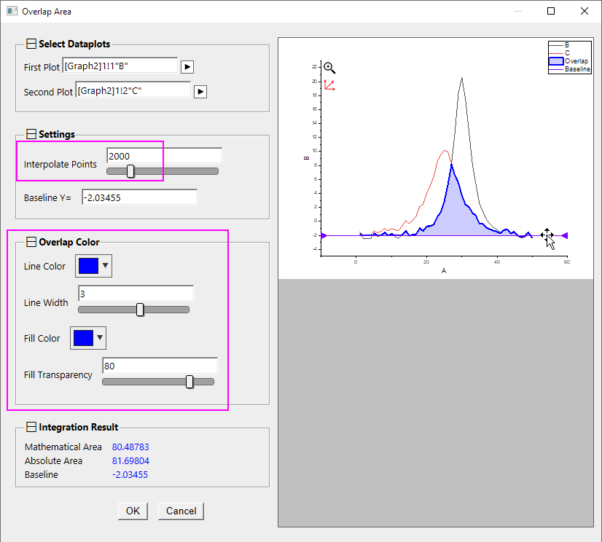This screenshot has height=542, width=602.
Task: Collapse the Integration Result section
Action: (x=31, y=427)
